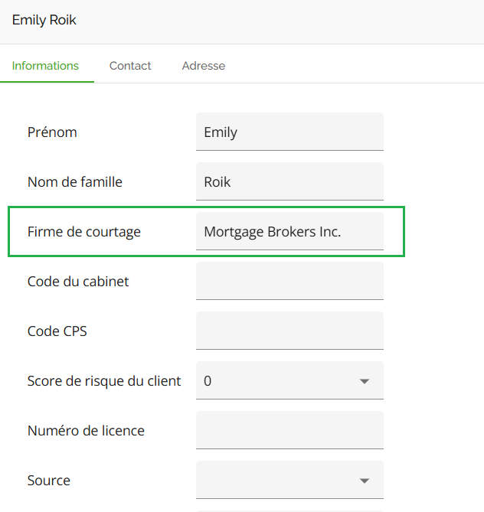Expand the Source dropdown arrow
Viewport: 484px width, 512px height.
tap(364, 481)
